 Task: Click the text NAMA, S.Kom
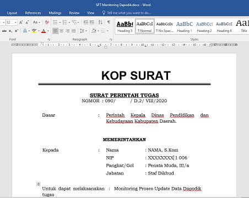point(163,150)
